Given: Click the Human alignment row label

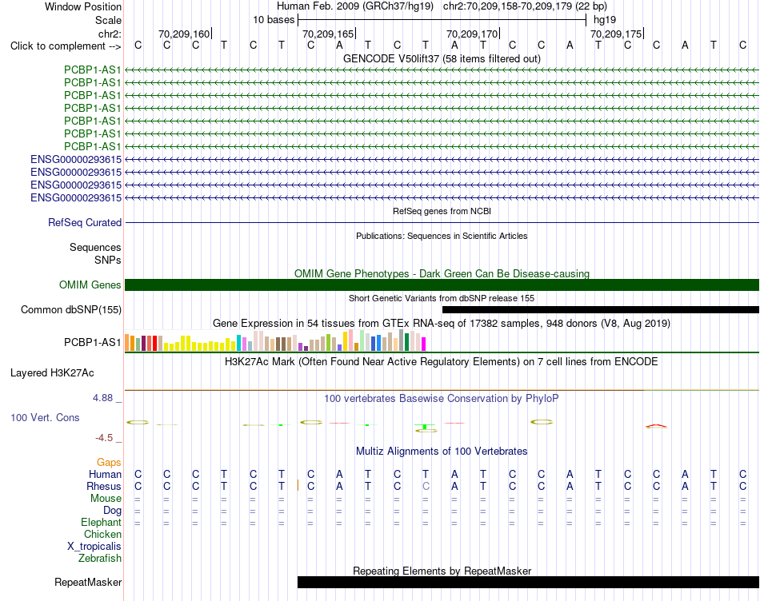Looking at the screenshot, I should point(105,474).
